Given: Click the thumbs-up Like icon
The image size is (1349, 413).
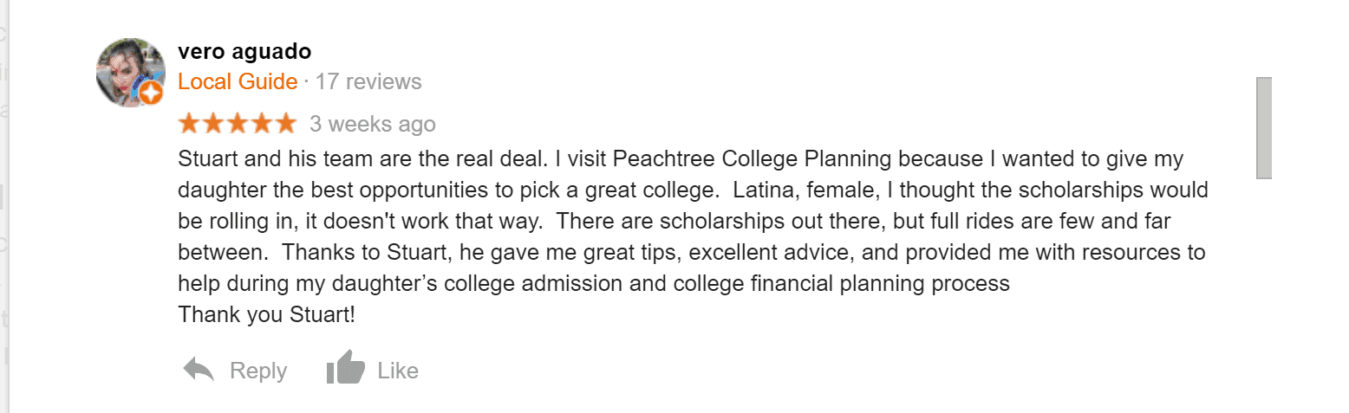Looking at the screenshot, I should 345,369.
